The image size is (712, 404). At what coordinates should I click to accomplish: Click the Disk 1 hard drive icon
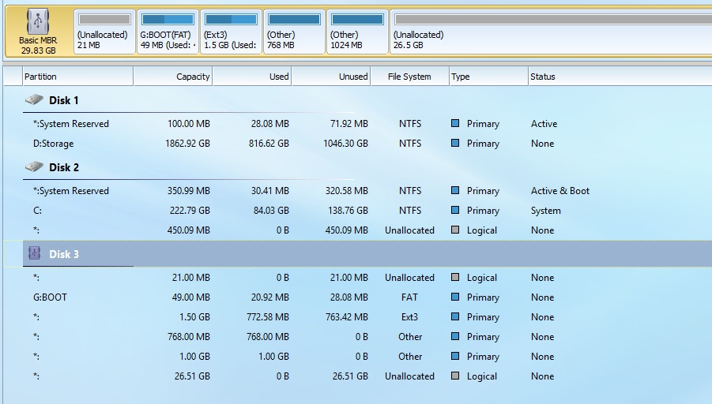(34, 100)
